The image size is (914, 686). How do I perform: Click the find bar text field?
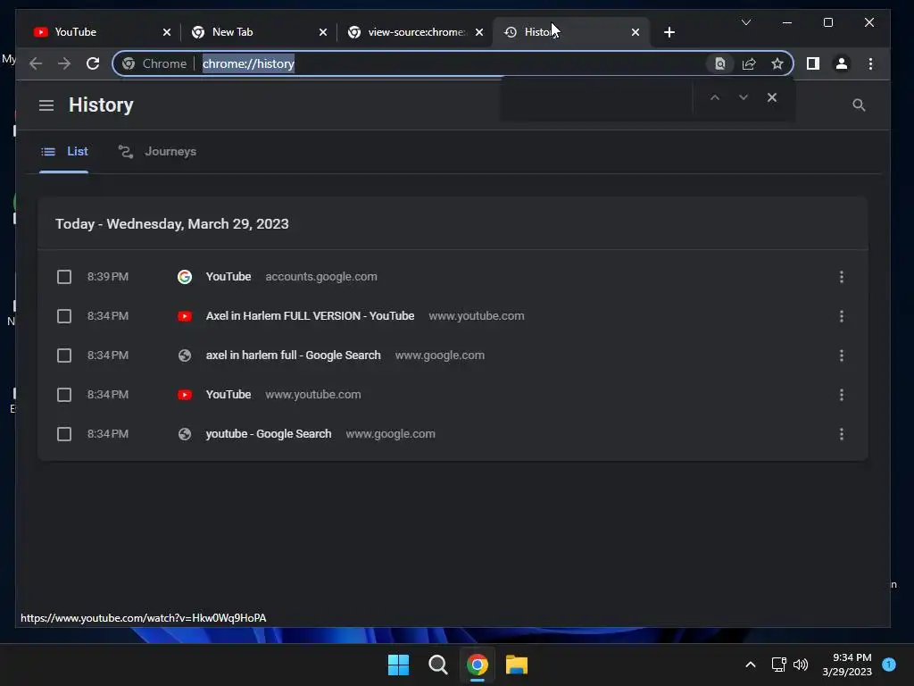597,97
